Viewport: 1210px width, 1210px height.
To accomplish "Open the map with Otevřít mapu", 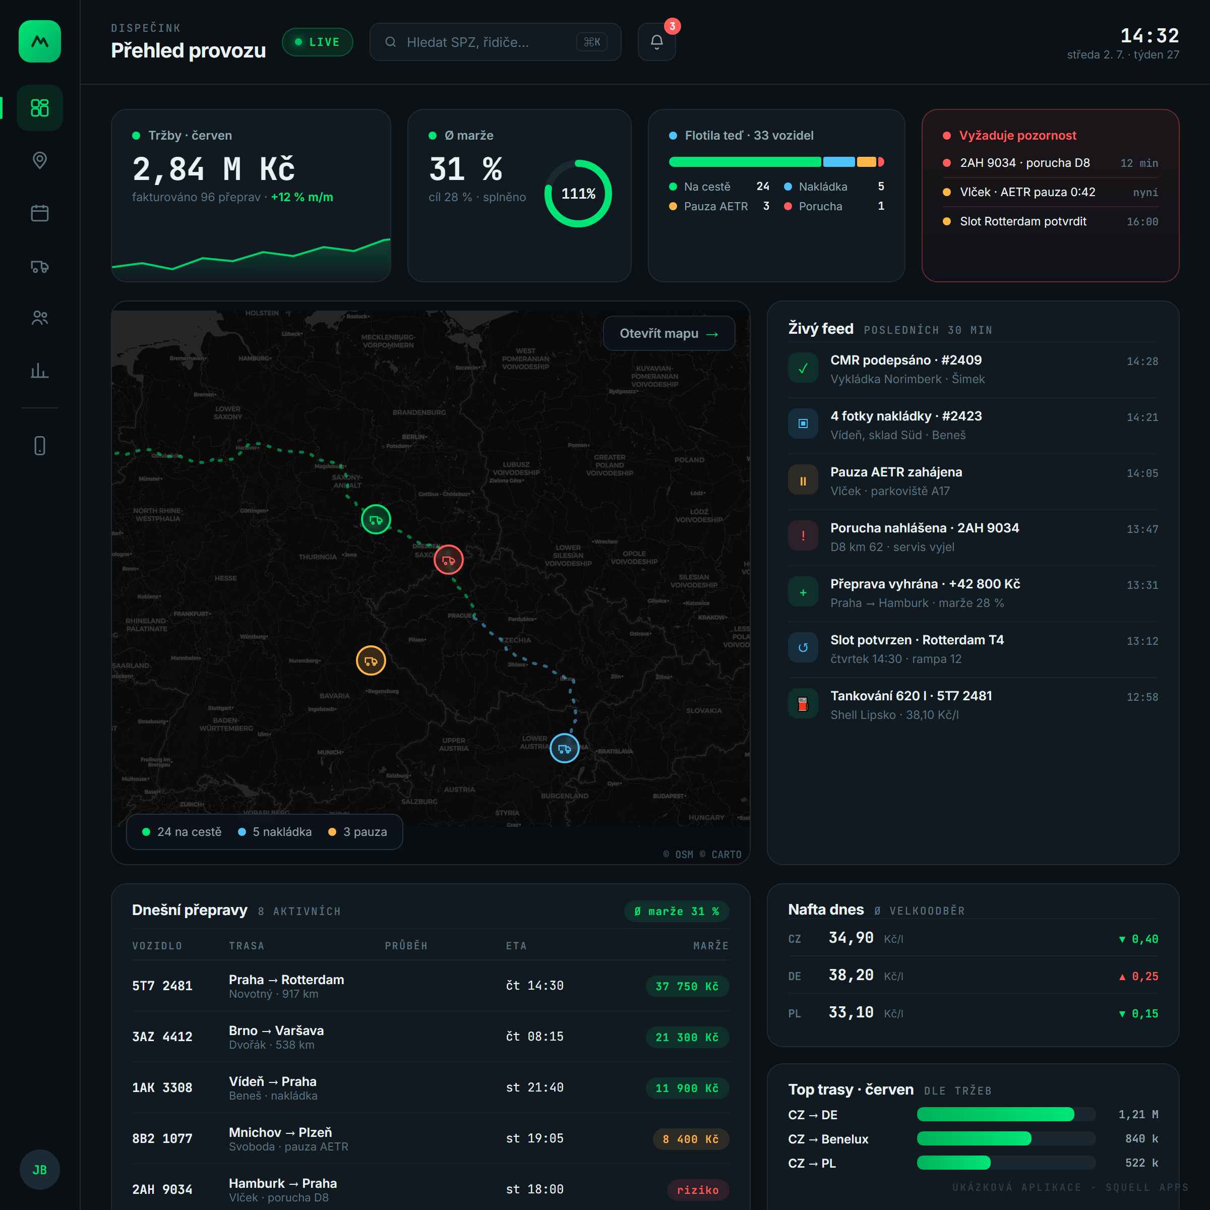I will [x=669, y=333].
